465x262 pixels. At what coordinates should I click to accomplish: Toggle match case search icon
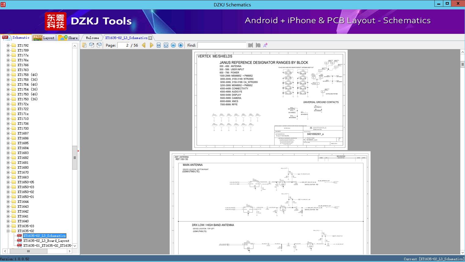(265, 45)
